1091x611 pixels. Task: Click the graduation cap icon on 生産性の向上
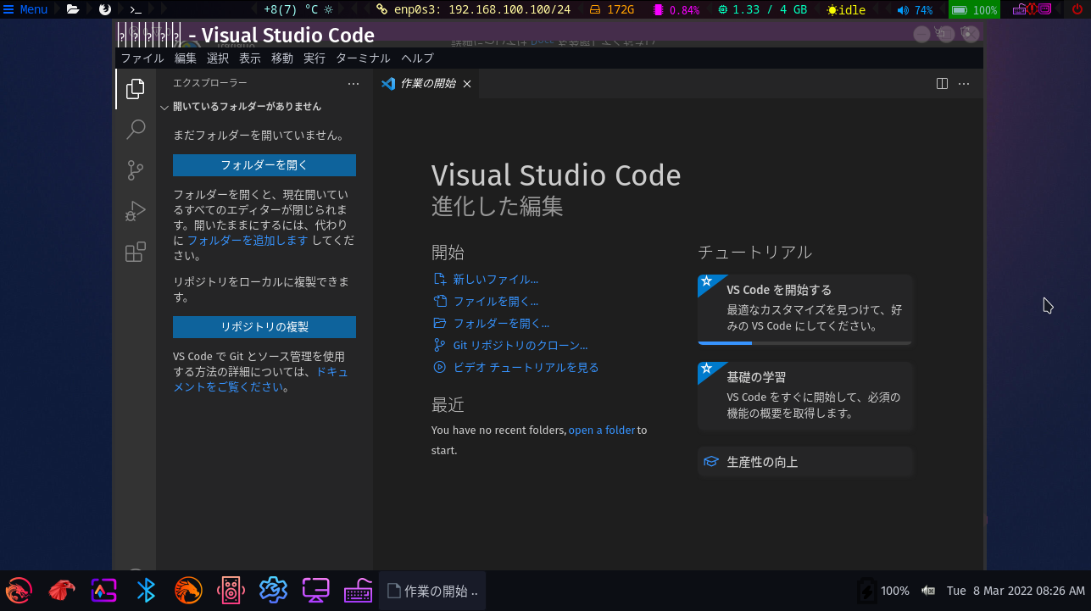point(711,462)
